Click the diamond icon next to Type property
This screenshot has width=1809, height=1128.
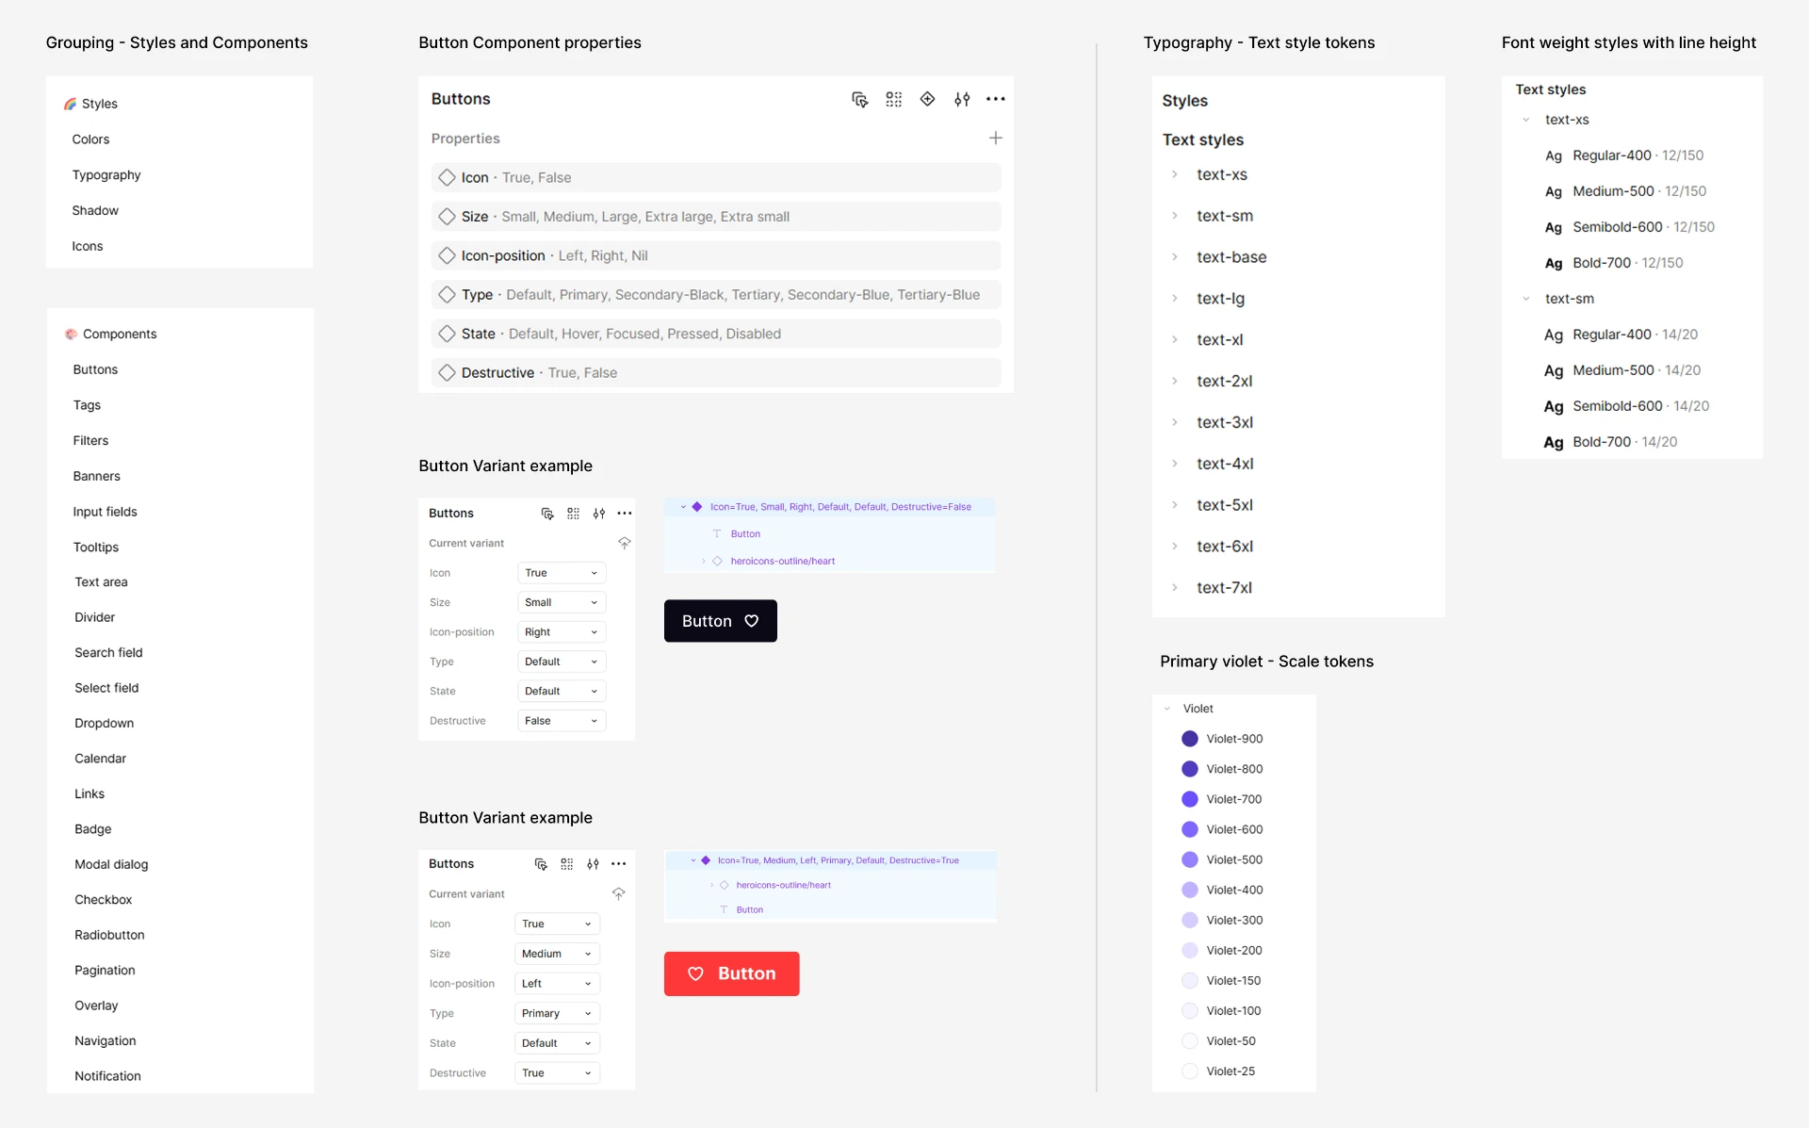click(x=447, y=295)
